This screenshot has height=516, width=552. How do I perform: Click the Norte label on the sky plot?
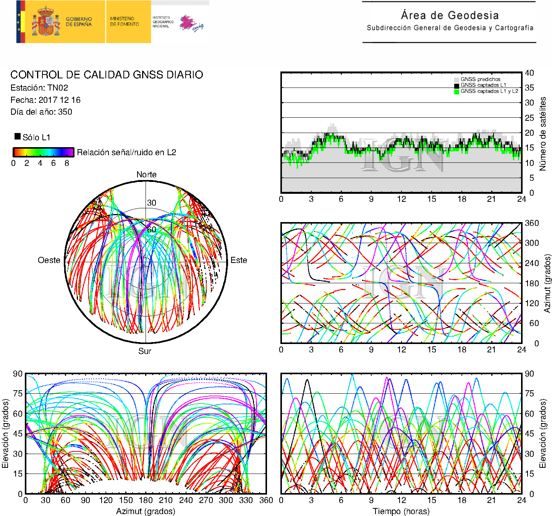click(146, 175)
